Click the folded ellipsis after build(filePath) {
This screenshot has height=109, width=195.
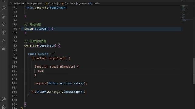click(x=55, y=29)
